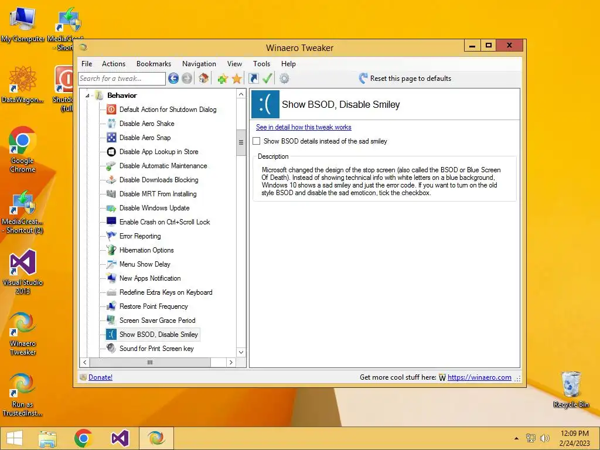
Task: Click the Default Action for Shutdown Dialog icon
Action: (111, 110)
